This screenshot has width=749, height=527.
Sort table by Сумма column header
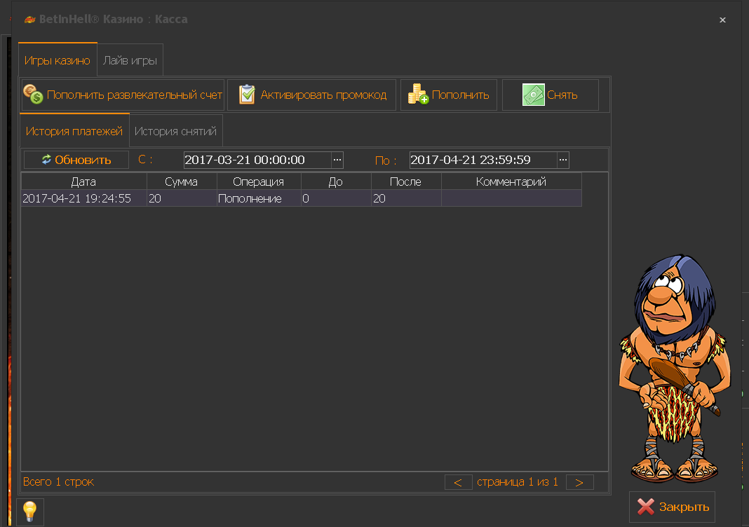click(x=181, y=182)
